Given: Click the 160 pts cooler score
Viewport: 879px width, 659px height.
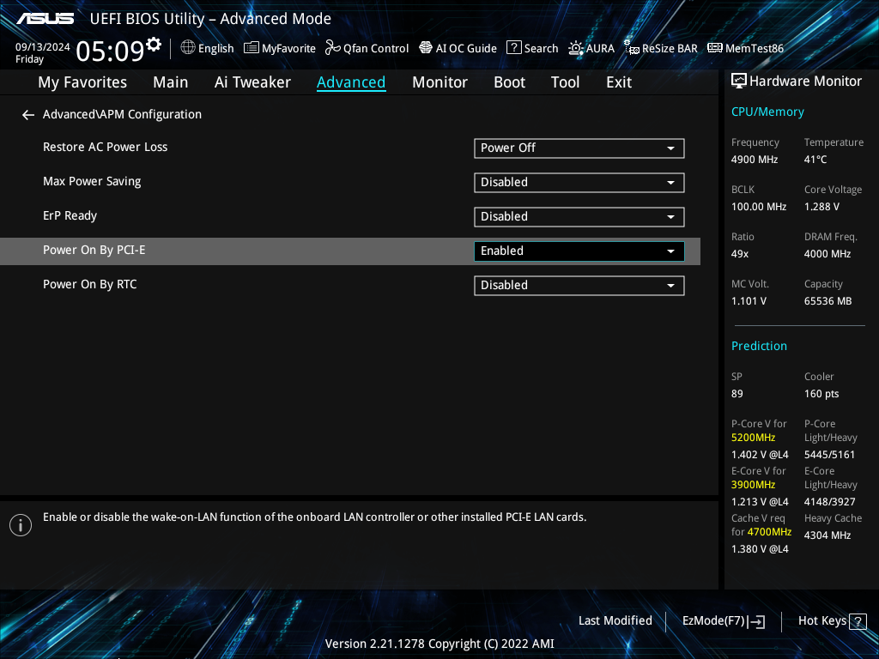Looking at the screenshot, I should (821, 394).
